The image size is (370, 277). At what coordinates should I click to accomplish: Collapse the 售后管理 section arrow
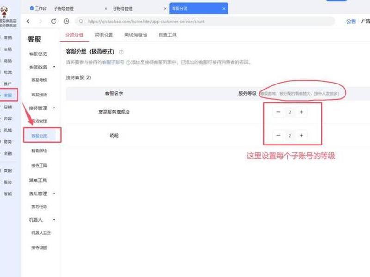coord(54,193)
